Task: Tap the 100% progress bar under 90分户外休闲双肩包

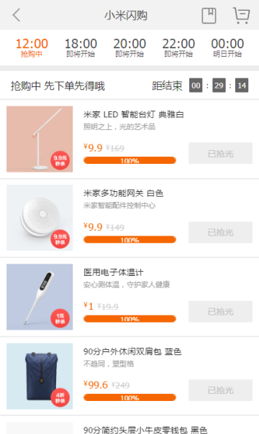Action: coord(129,397)
